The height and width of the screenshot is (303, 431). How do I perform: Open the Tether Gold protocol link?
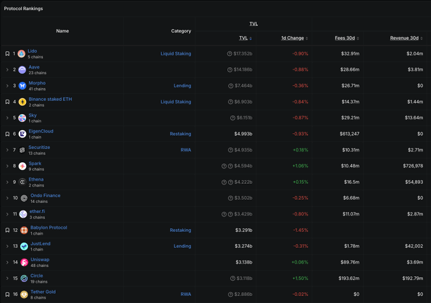[43, 292]
